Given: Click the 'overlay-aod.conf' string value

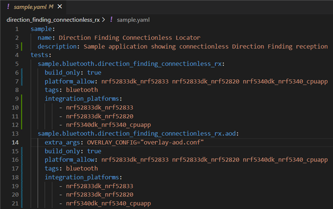Looking at the screenshot, I should pyautogui.click(x=174, y=142).
